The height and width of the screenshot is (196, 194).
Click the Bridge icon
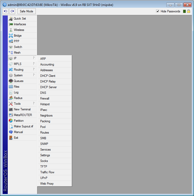pos(11,36)
